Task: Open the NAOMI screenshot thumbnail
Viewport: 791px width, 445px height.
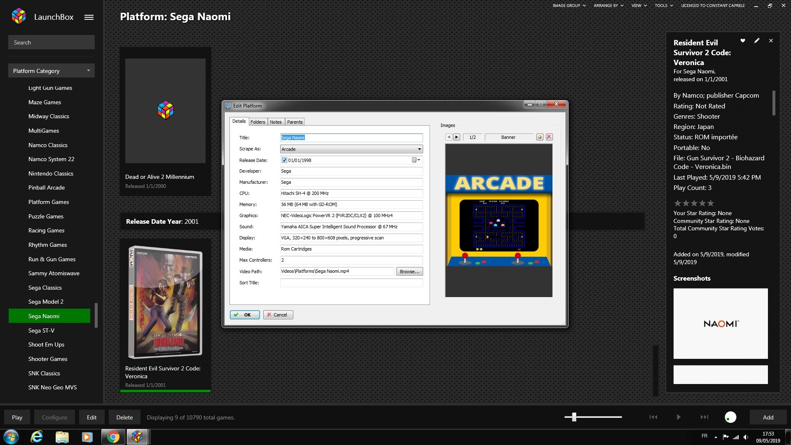Action: click(x=721, y=323)
